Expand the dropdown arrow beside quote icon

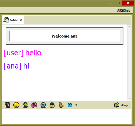click(76, 105)
